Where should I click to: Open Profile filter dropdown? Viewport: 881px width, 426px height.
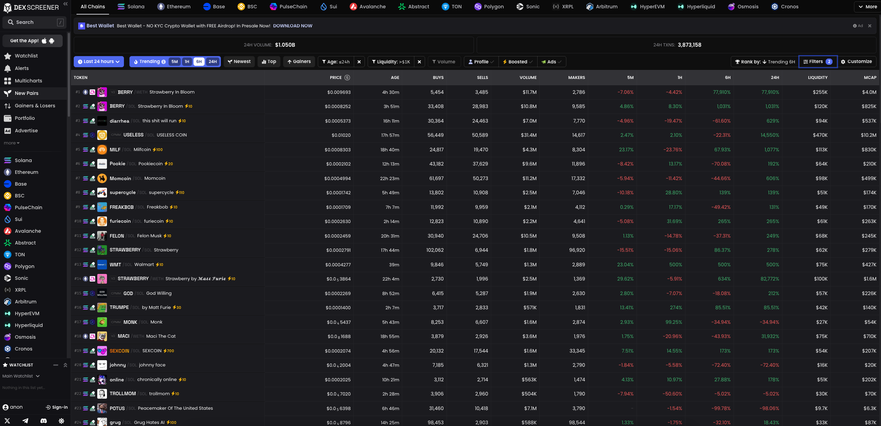click(481, 62)
